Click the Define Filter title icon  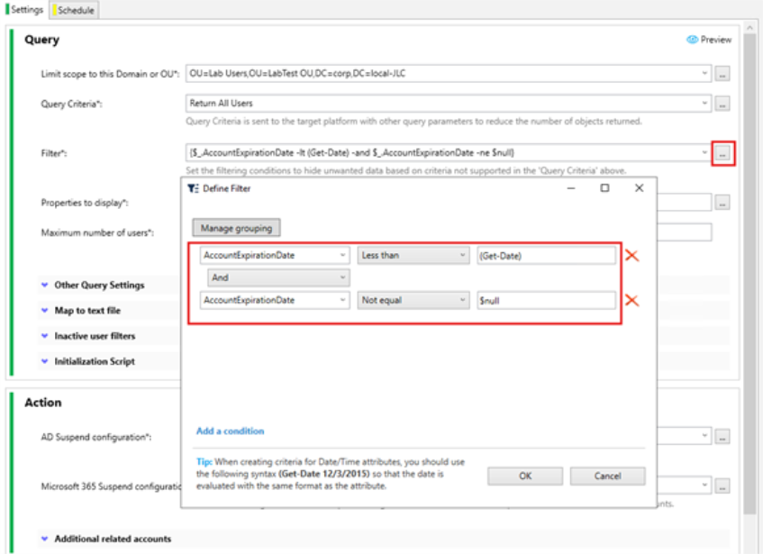pyautogui.click(x=193, y=188)
